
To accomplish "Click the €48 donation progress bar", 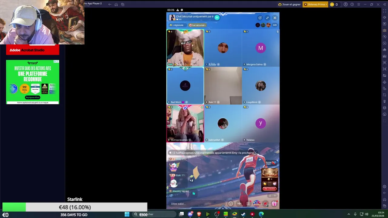I will point(75,207).
